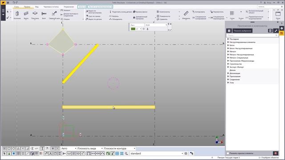Close the Applications and components panel

point(277,22)
